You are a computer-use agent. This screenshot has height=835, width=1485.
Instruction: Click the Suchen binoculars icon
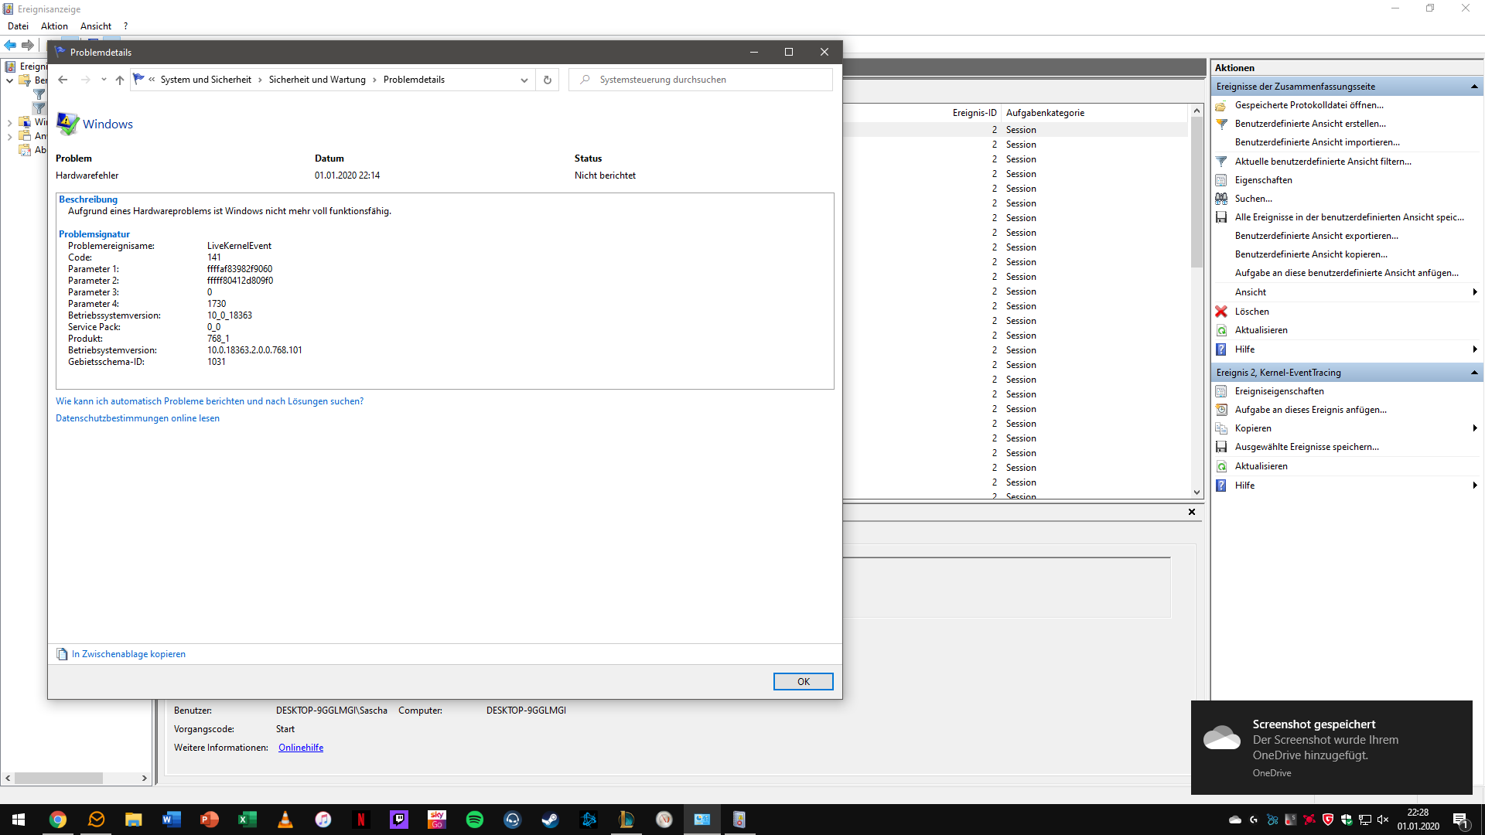click(x=1221, y=199)
